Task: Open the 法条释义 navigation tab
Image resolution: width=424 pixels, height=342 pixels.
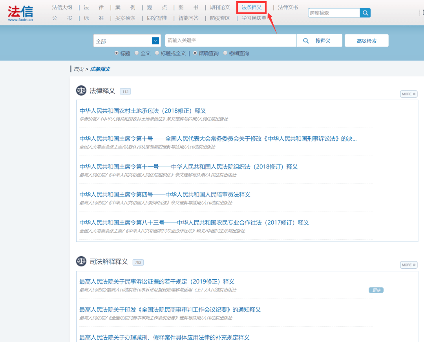Action: click(x=251, y=7)
